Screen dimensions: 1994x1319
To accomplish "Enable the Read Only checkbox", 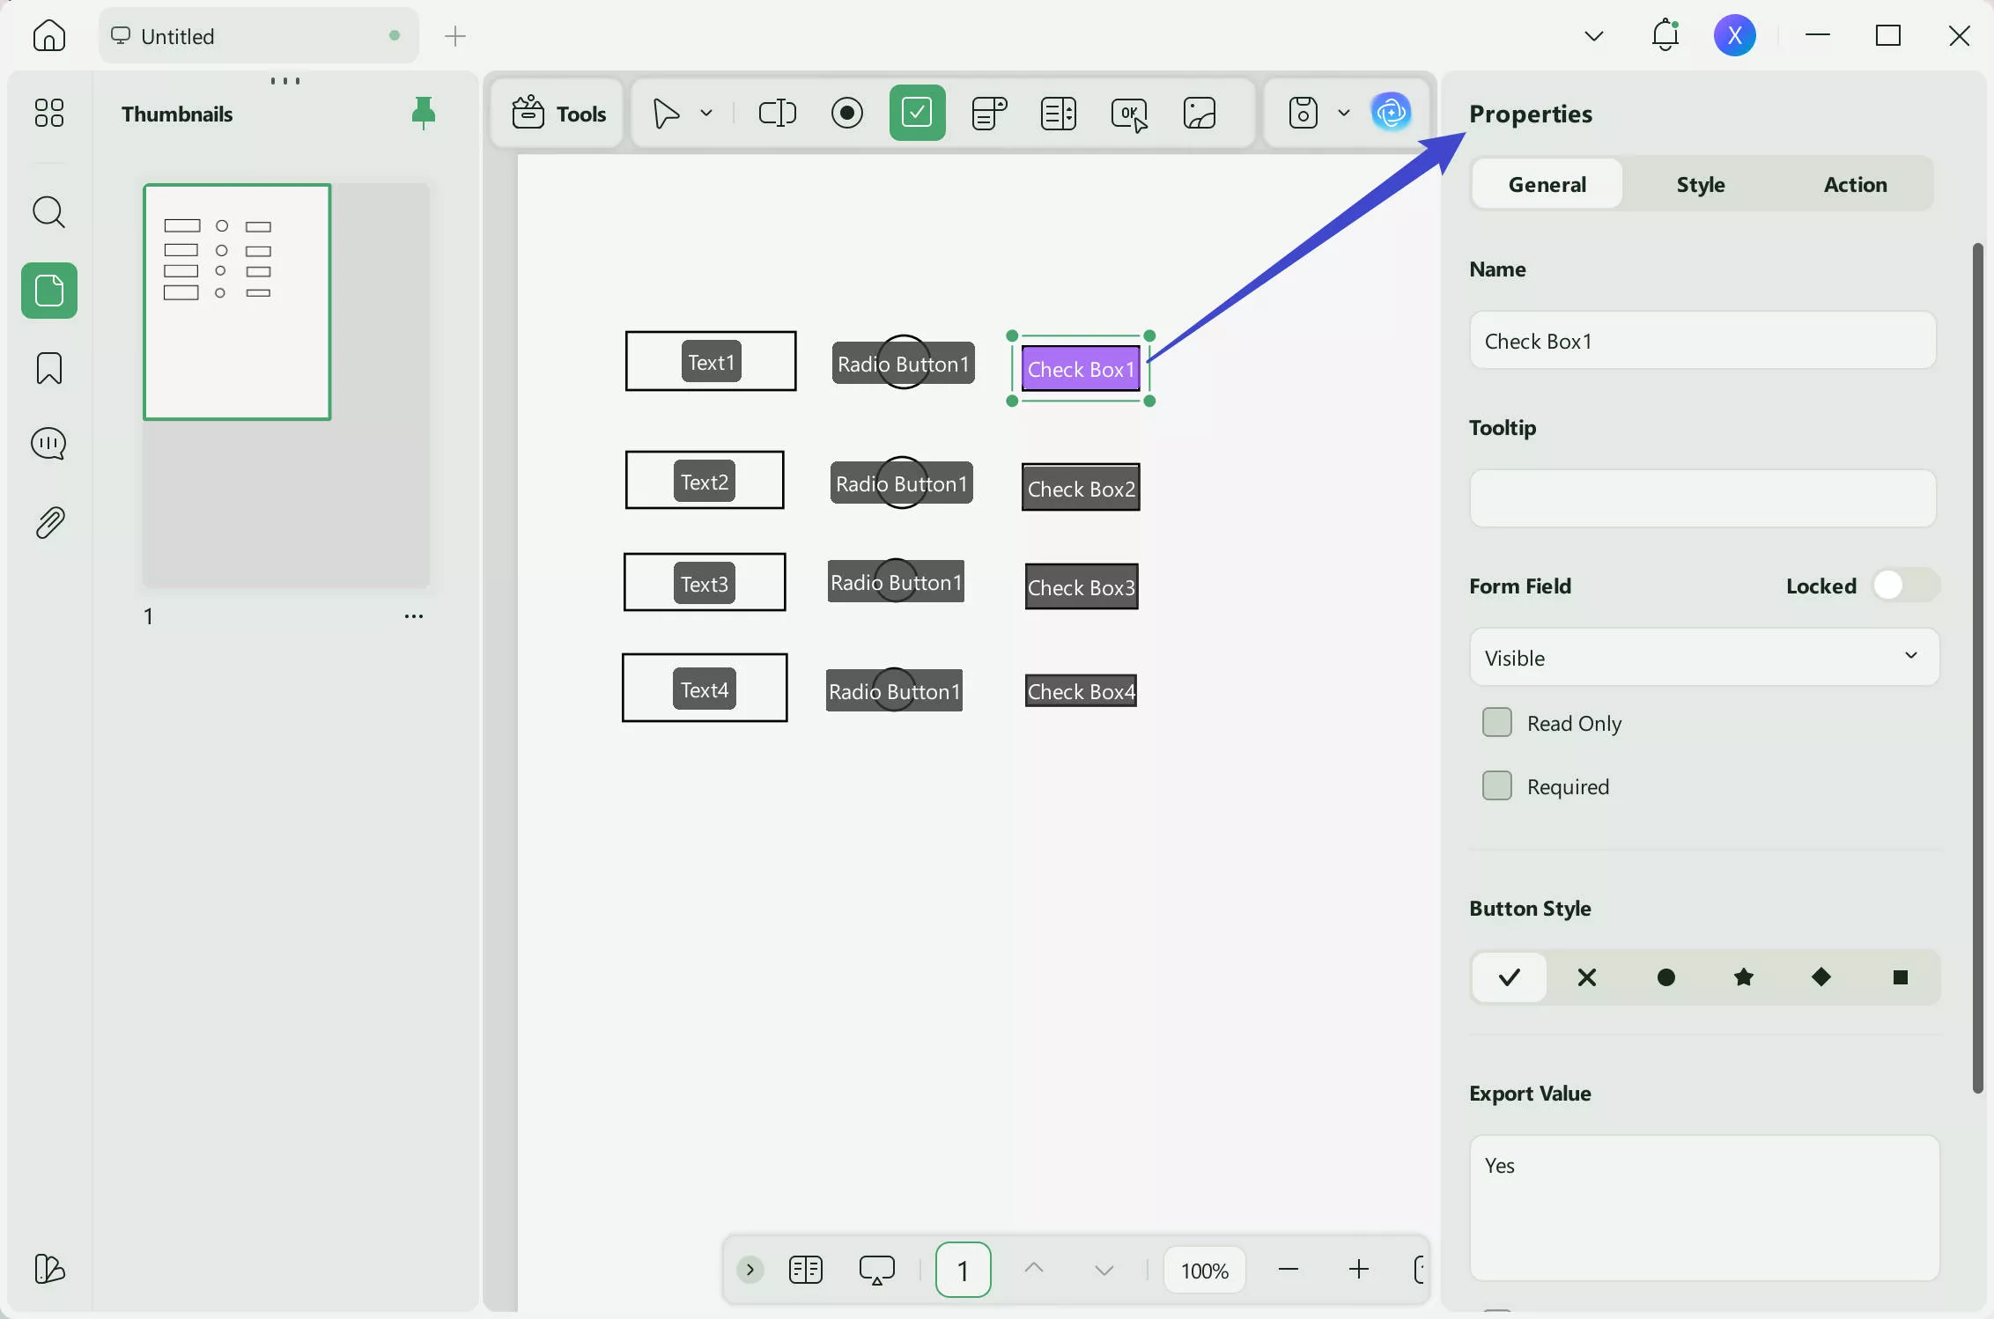I will coord(1496,722).
